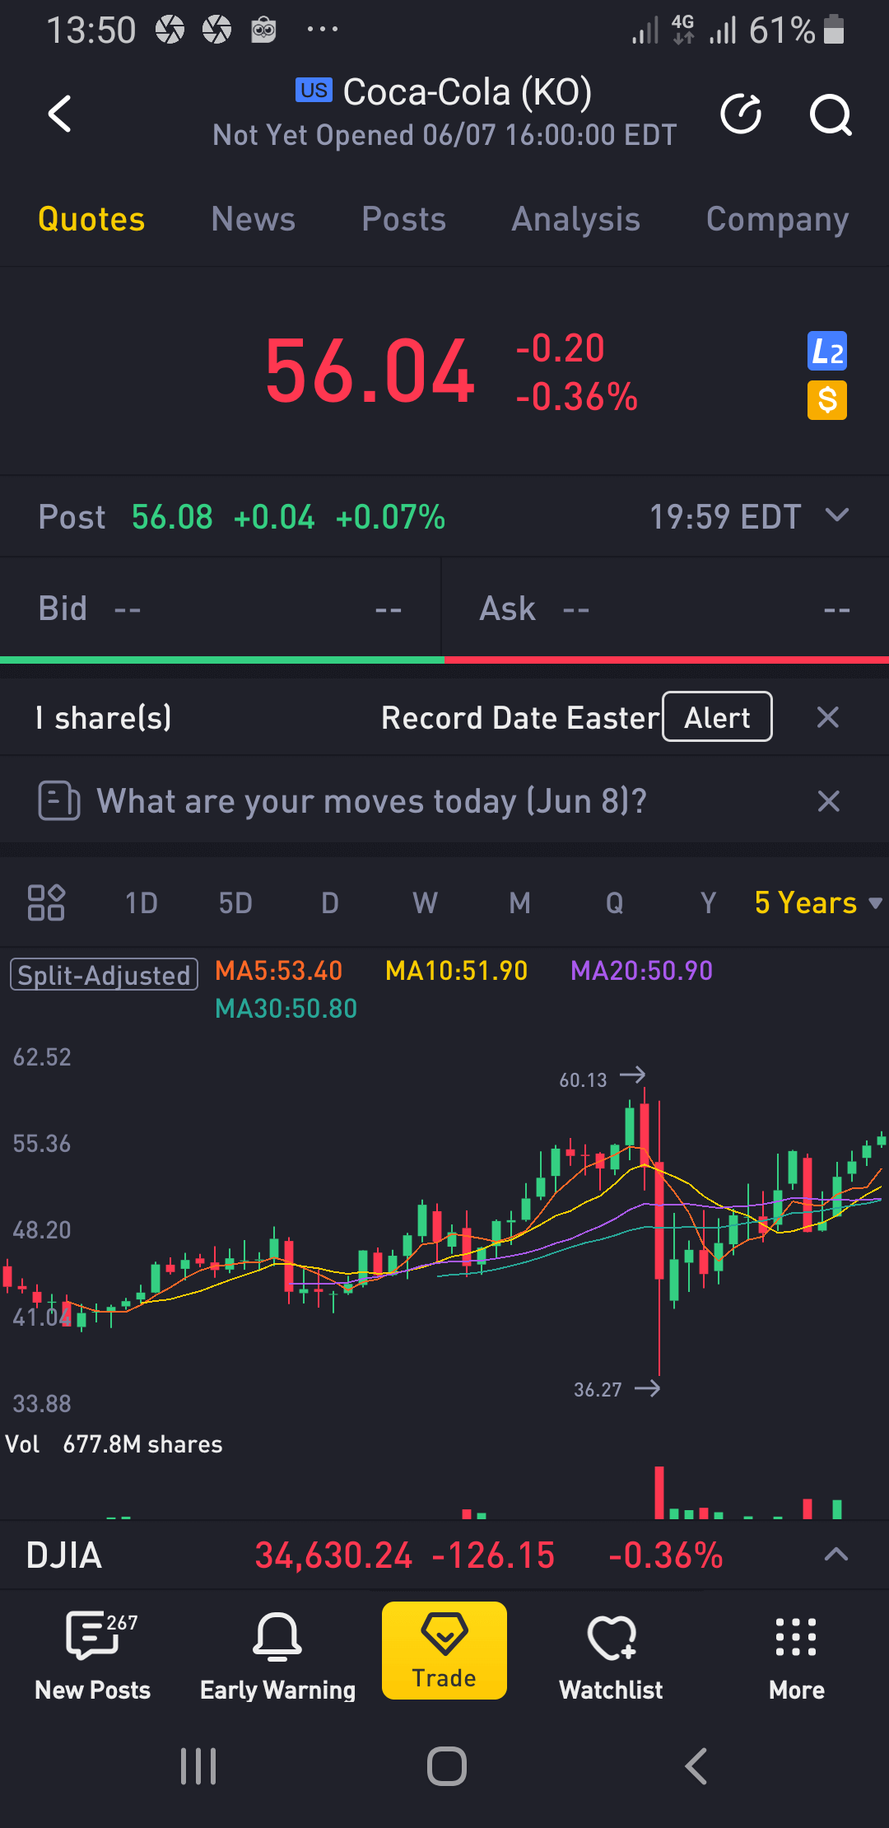Screen dimensions: 889x1828
Task: Tap the Ask quote cell
Action: (x=665, y=609)
